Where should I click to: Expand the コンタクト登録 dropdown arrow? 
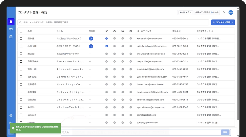(x=233, y=22)
